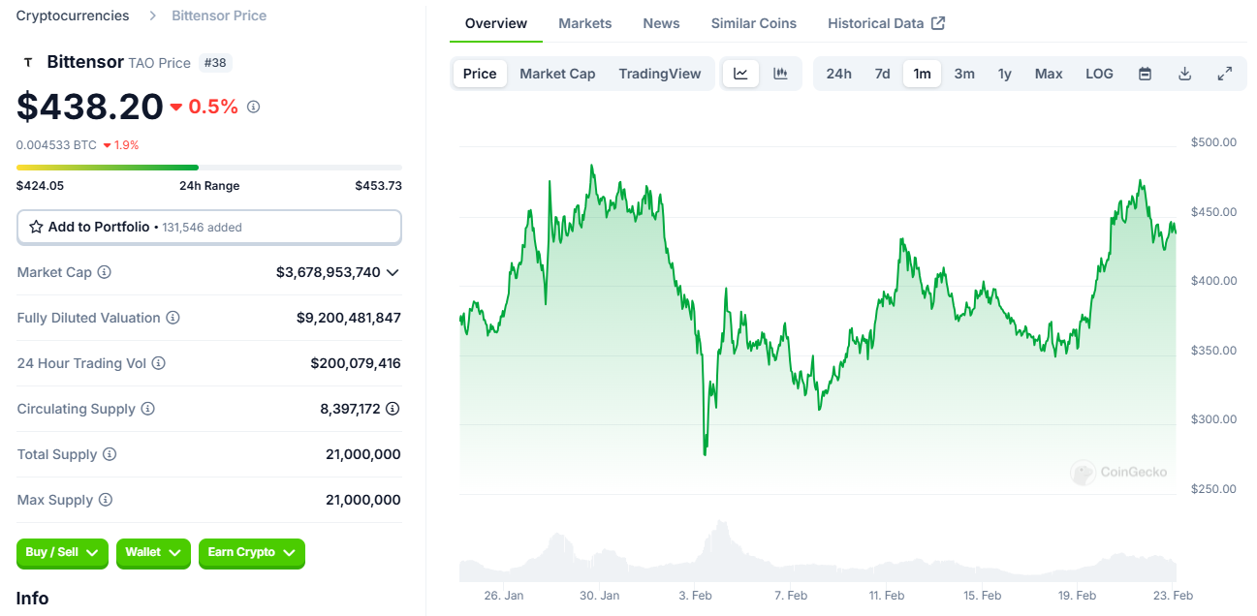Open the calendar date picker icon
Screen dimensions: 1257x616
(1145, 74)
